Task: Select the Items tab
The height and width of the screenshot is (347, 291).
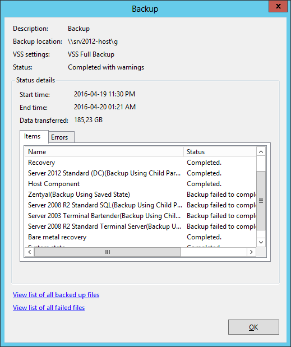Action: (34, 136)
